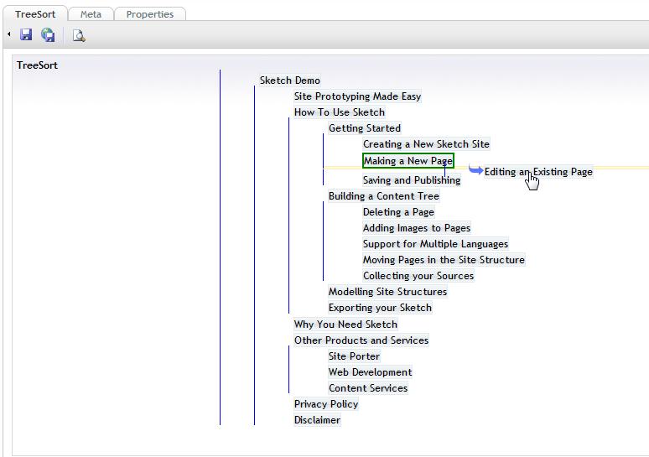Select Building a Content Tree
Viewport: 649px width, 457px height.
(x=384, y=196)
